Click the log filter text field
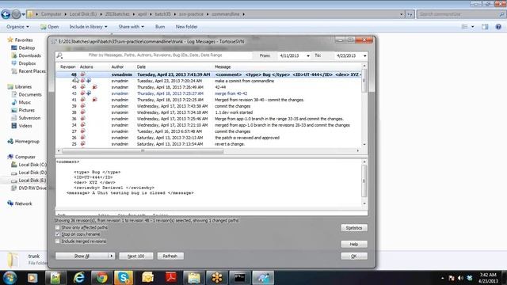Image resolution: width=507 pixels, height=285 pixels. [155, 55]
